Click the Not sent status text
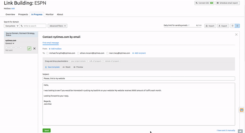Image resolution: width=245 pixels, height=133 pixels. [9, 50]
